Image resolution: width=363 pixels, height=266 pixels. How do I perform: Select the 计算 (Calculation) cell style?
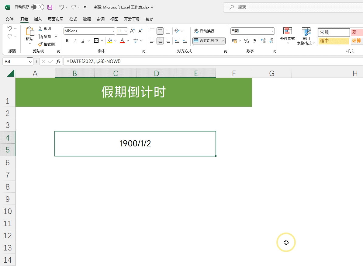(x=357, y=41)
